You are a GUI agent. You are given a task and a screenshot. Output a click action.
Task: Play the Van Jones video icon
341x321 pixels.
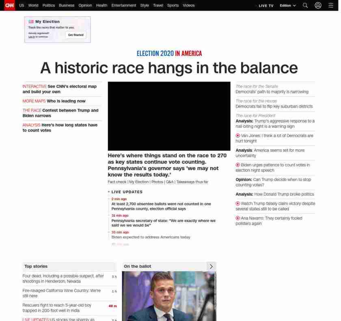coord(238,136)
